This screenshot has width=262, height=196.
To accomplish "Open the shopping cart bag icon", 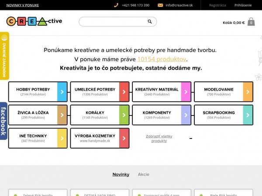I will (x=251, y=22).
